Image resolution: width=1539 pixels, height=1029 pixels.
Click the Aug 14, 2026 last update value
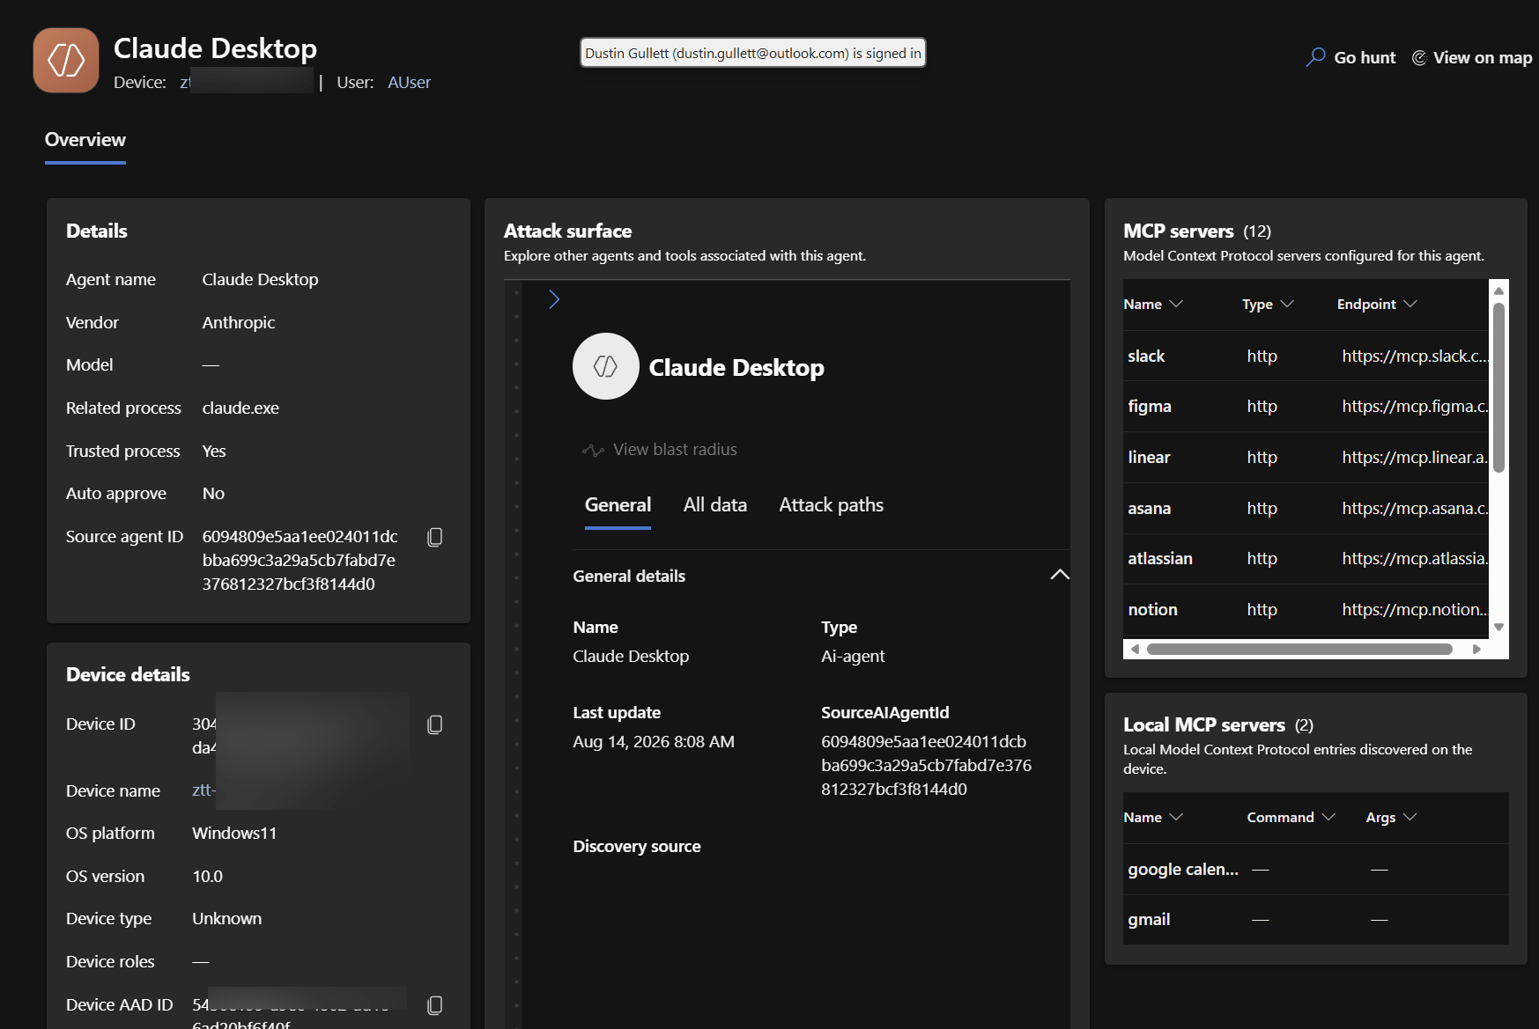[x=654, y=742]
